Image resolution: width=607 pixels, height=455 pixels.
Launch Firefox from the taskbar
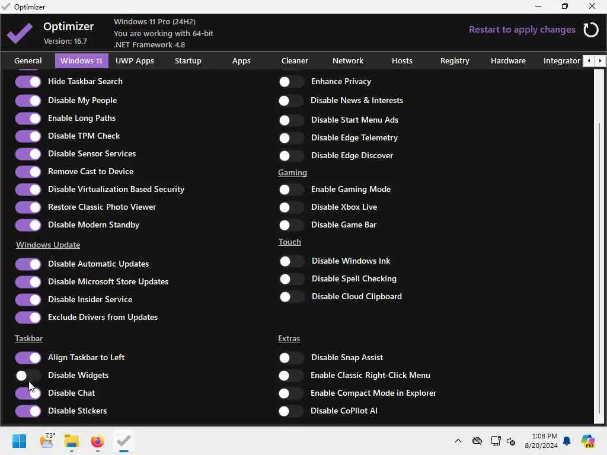98,441
